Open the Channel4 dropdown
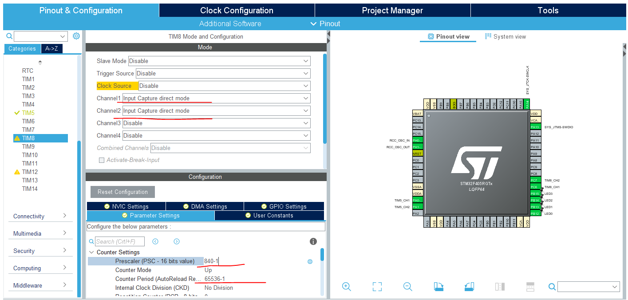This screenshot has width=628, height=300. (216, 135)
